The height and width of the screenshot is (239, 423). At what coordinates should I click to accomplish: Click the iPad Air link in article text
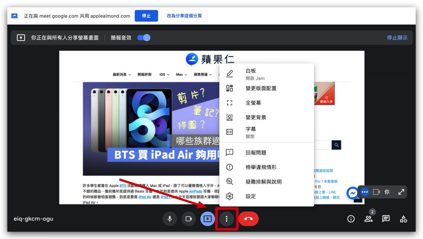pos(145,197)
